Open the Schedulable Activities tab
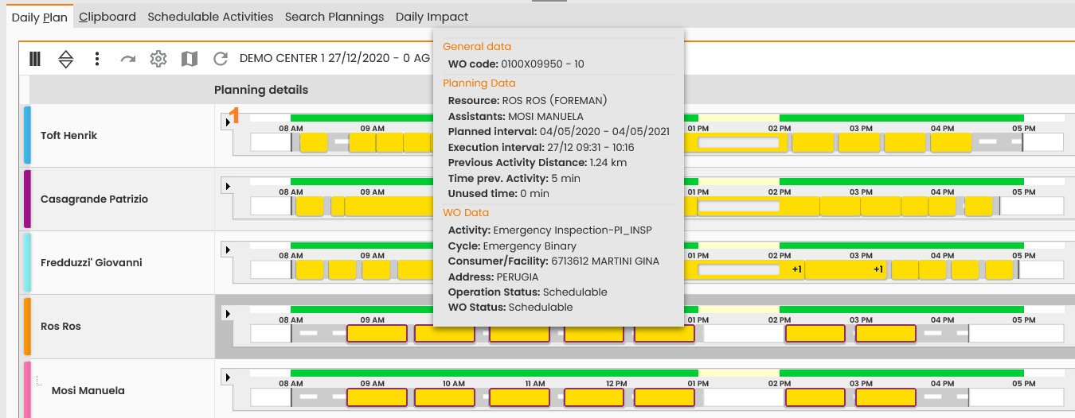 (x=210, y=17)
